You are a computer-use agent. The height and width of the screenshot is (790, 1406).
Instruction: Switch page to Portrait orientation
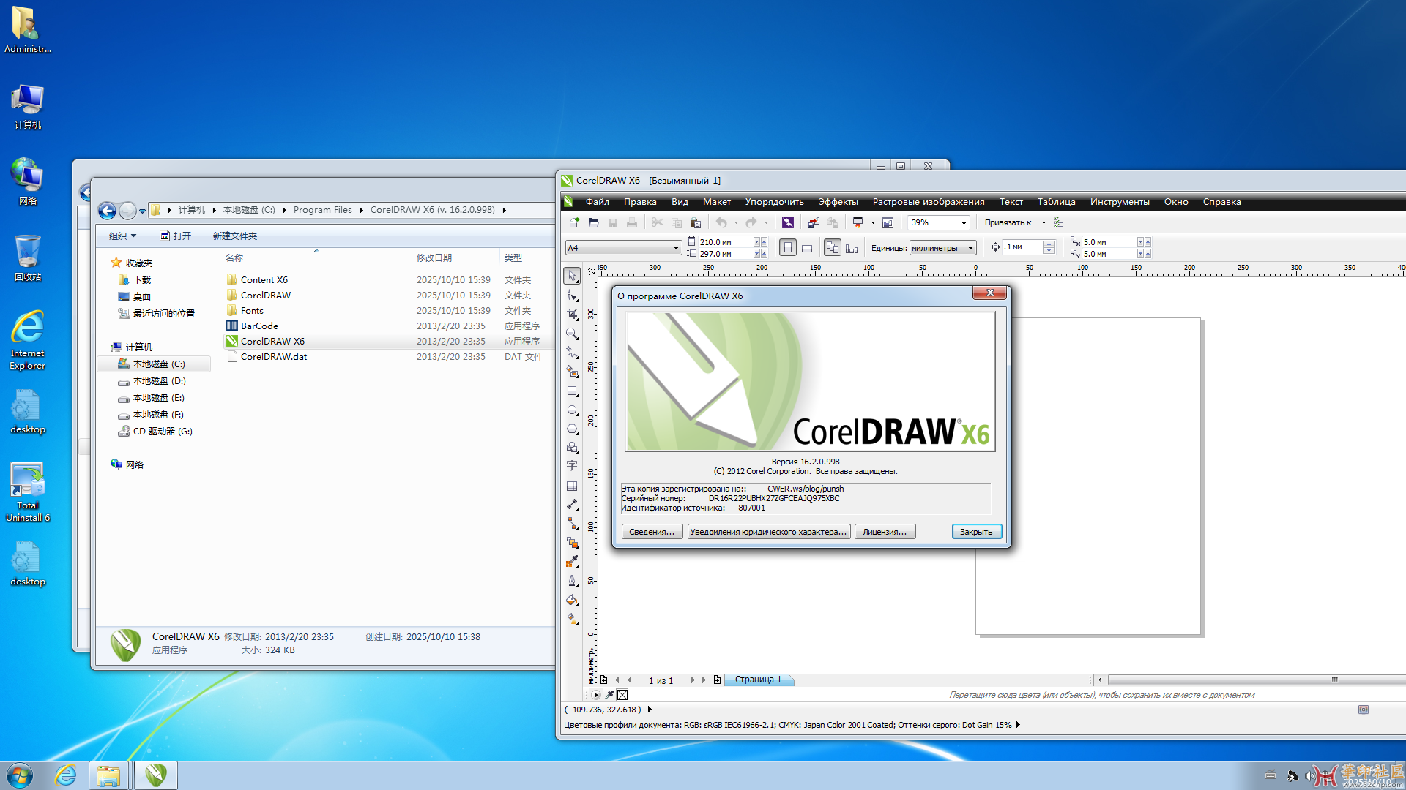click(x=788, y=248)
